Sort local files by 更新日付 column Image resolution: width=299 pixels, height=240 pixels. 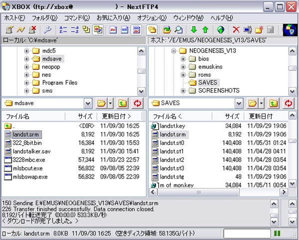[119, 116]
